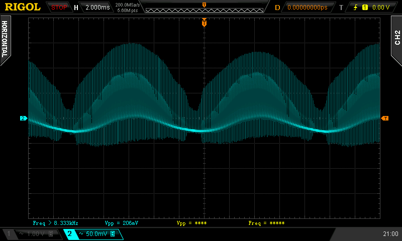This screenshot has height=241, width=402.
Task: Click the RIGOL logo
Action: click(x=23, y=7)
